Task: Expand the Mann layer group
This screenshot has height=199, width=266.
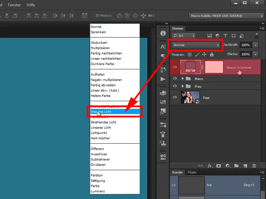Action: [183, 79]
